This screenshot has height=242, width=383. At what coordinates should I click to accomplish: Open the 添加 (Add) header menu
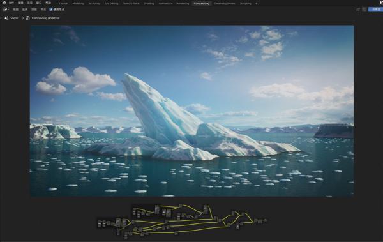[34, 10]
